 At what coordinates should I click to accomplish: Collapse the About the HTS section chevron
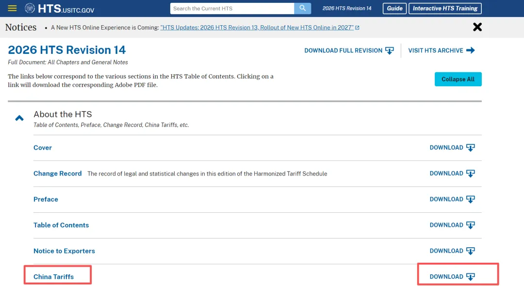point(19,118)
